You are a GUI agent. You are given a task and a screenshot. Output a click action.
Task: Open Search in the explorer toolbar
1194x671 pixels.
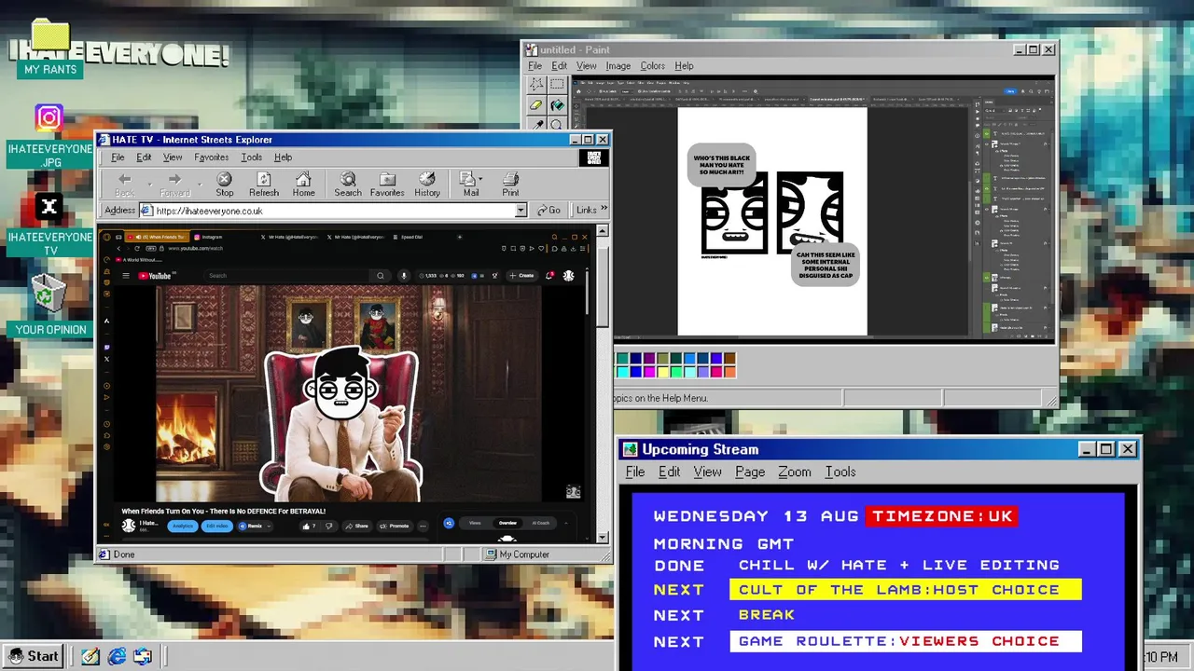pyautogui.click(x=348, y=185)
